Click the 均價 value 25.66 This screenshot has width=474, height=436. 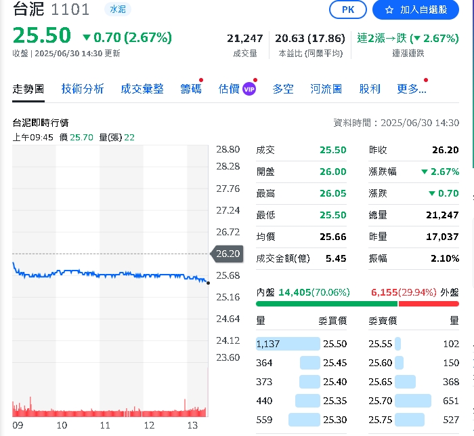[x=333, y=237]
